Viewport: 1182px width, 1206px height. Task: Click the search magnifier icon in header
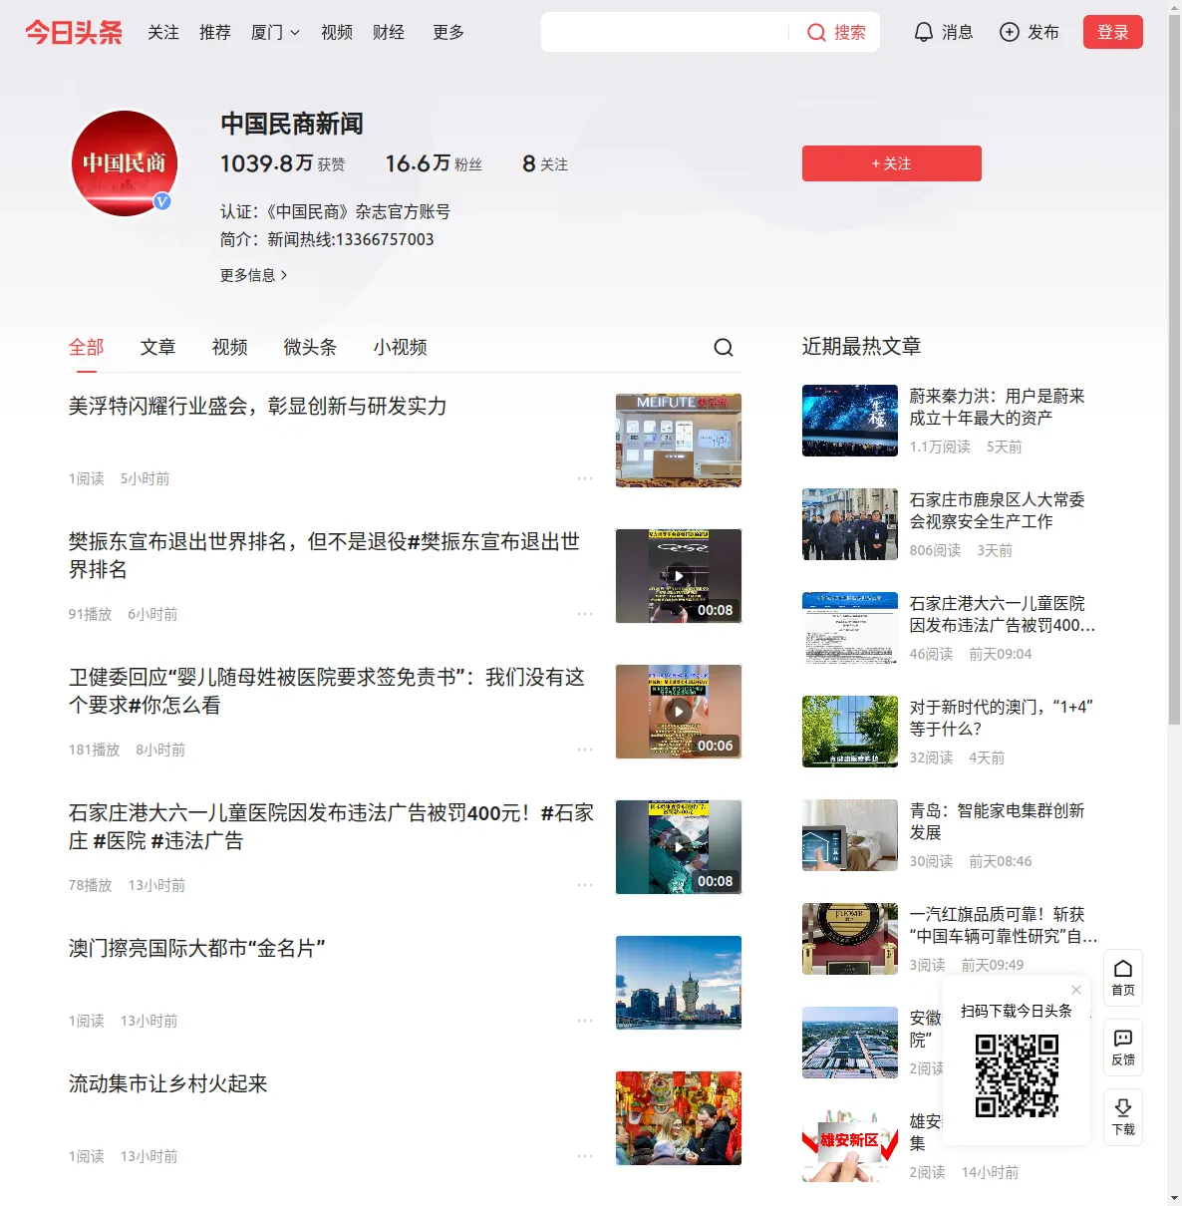click(x=816, y=33)
